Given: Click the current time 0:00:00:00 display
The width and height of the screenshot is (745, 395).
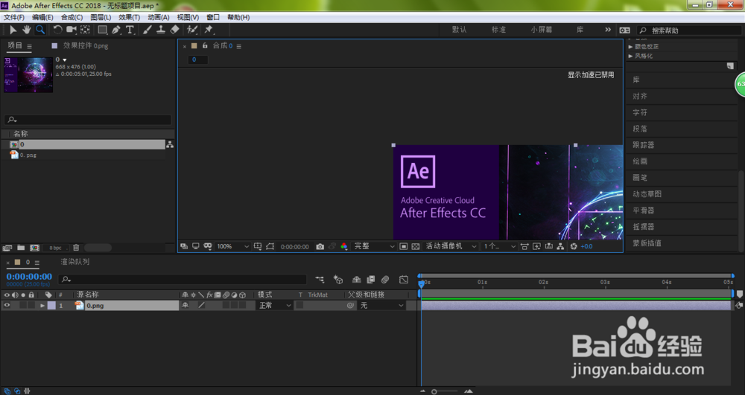Looking at the screenshot, I should (29, 277).
